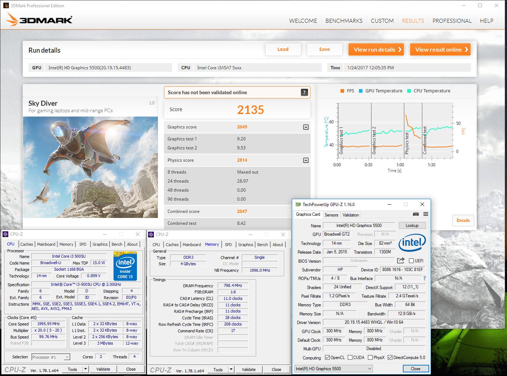The height and width of the screenshot is (376, 507).
Task: Toggle the UEFI checkbox in GPU-Z
Action: click(x=412, y=261)
